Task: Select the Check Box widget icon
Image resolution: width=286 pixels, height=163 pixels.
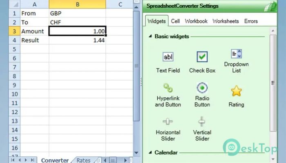Action: coord(202,57)
